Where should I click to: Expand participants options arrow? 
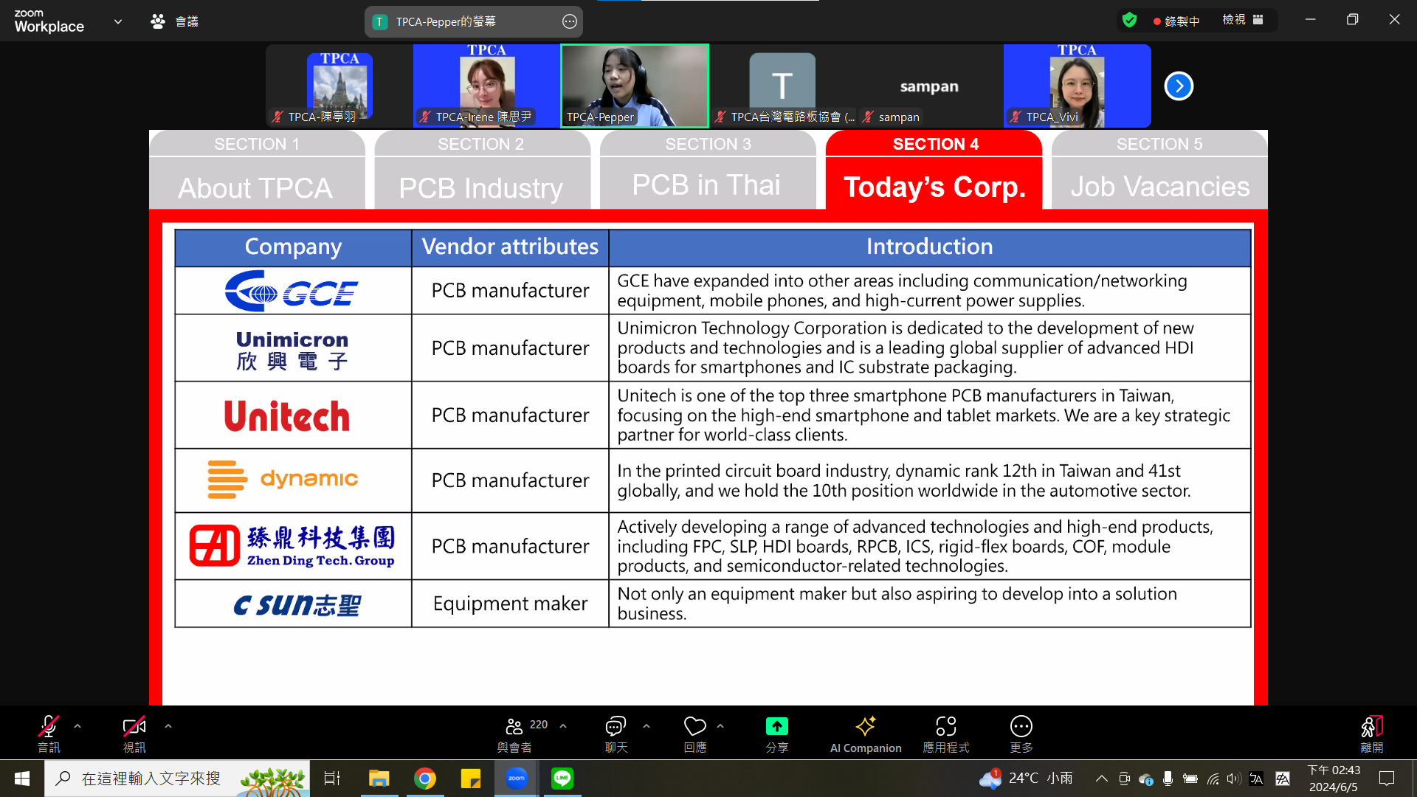[x=563, y=726]
